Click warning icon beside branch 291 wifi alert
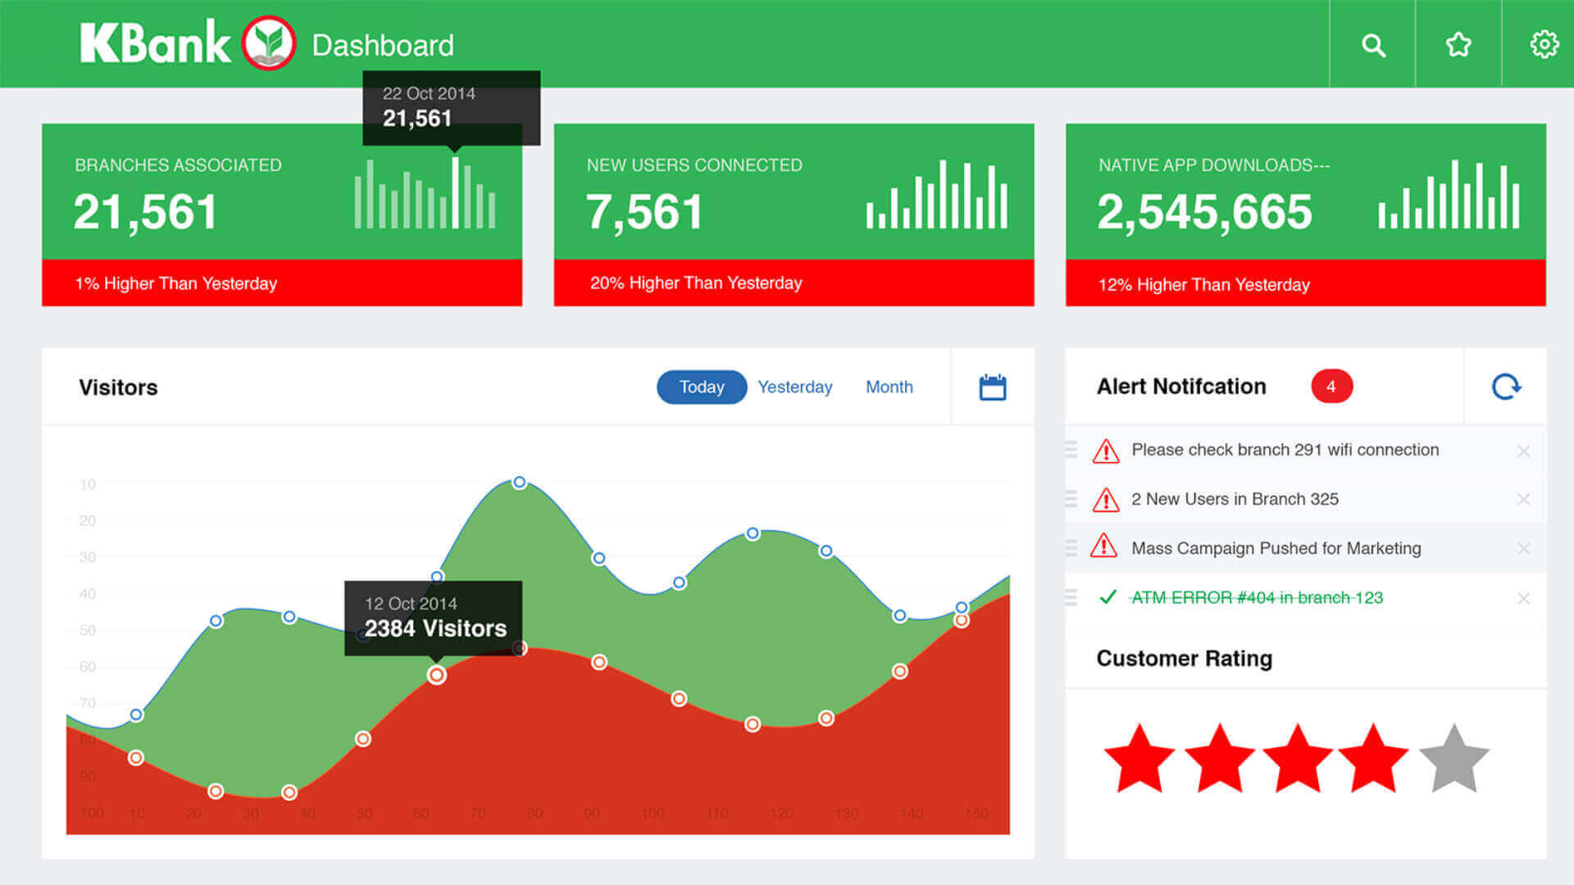 [1105, 451]
